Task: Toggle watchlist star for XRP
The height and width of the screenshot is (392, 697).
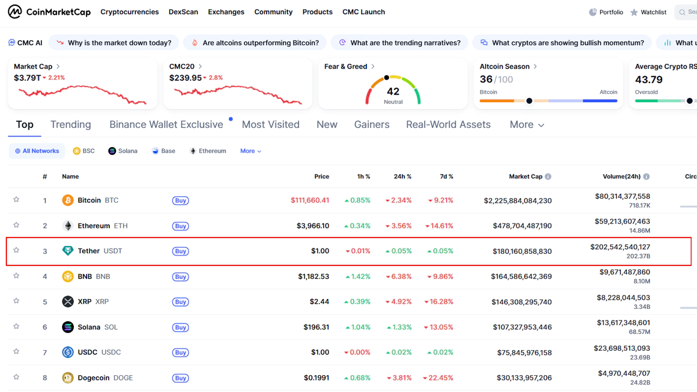Action: pos(16,301)
